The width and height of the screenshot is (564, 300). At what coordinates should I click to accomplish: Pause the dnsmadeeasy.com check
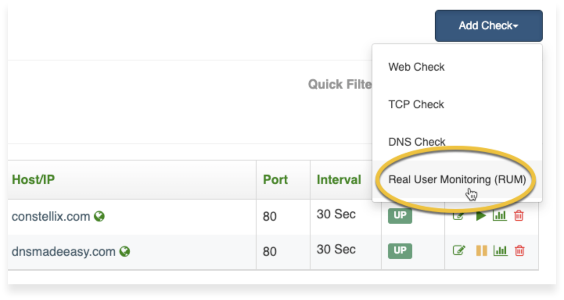tap(481, 251)
